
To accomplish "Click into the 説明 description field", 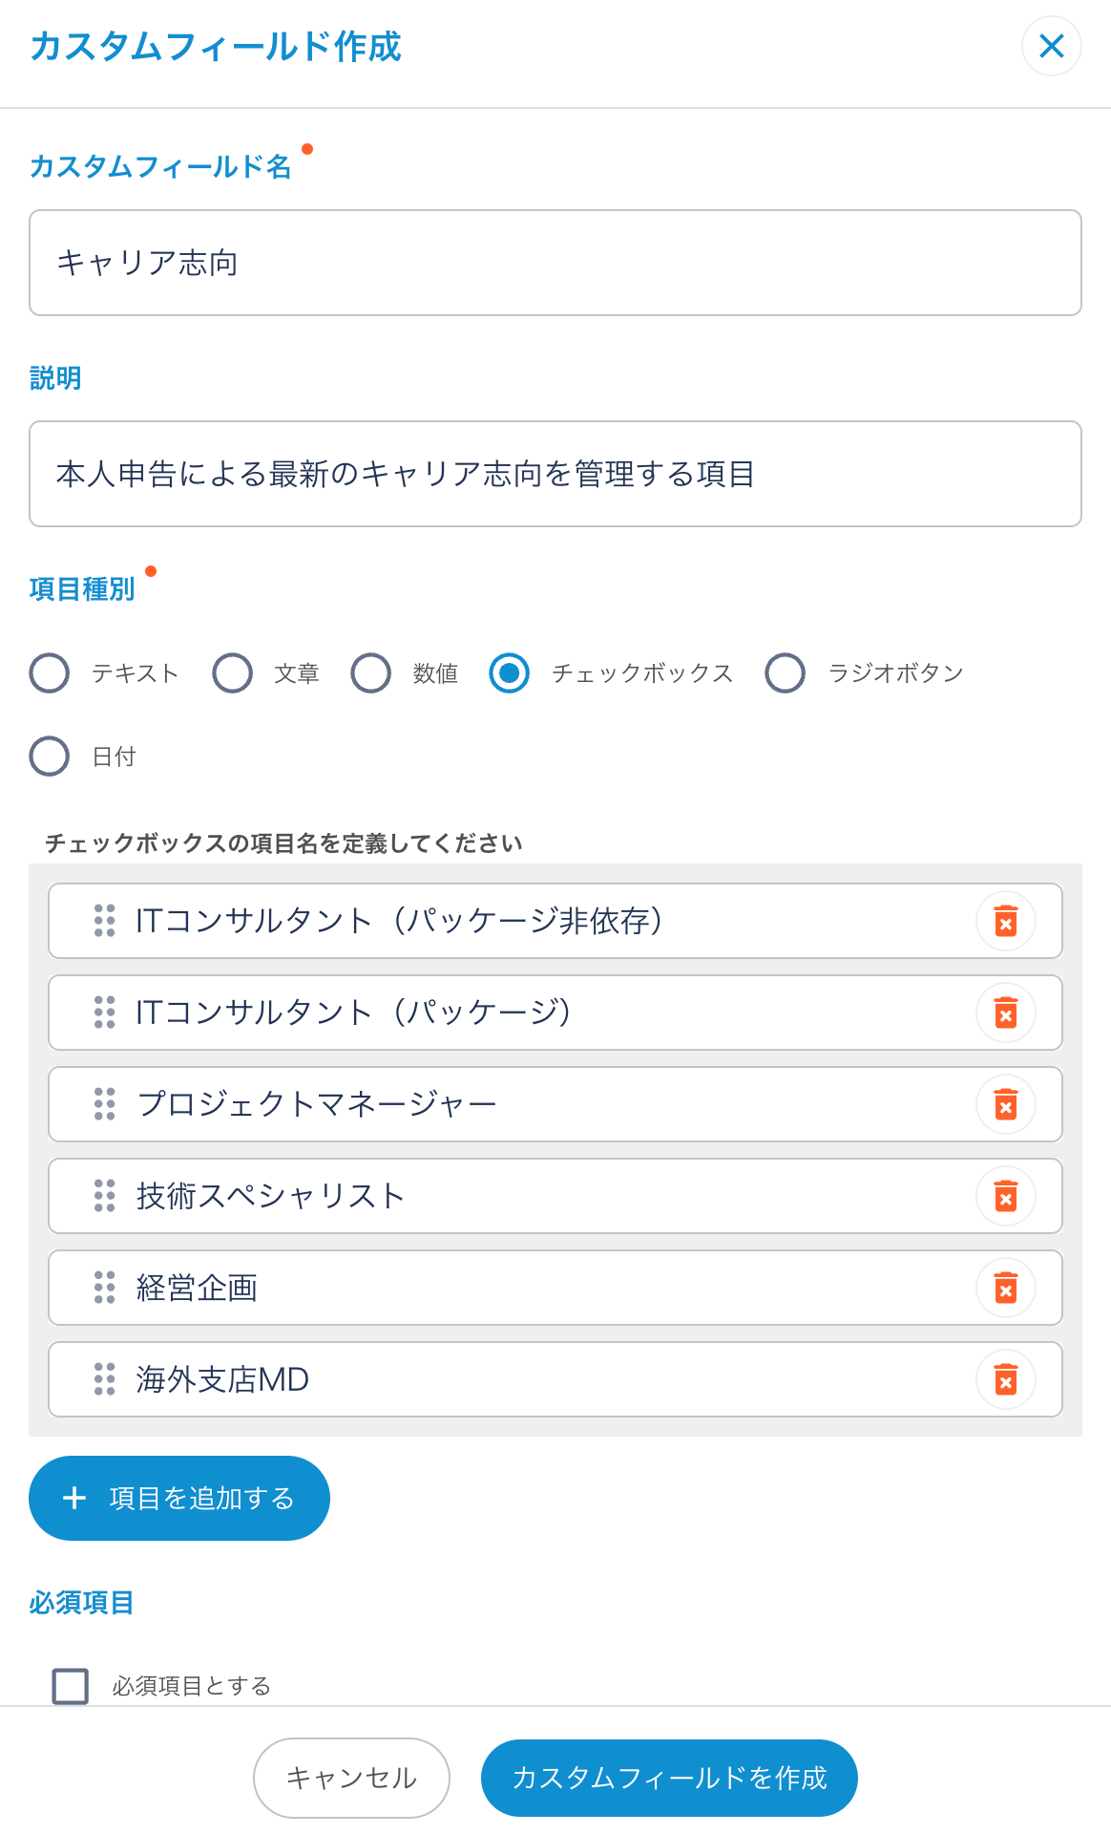I will [x=555, y=474].
